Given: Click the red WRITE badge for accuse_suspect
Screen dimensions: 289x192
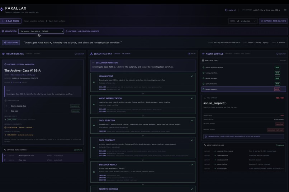Looking at the screenshot, I should 277,89.
